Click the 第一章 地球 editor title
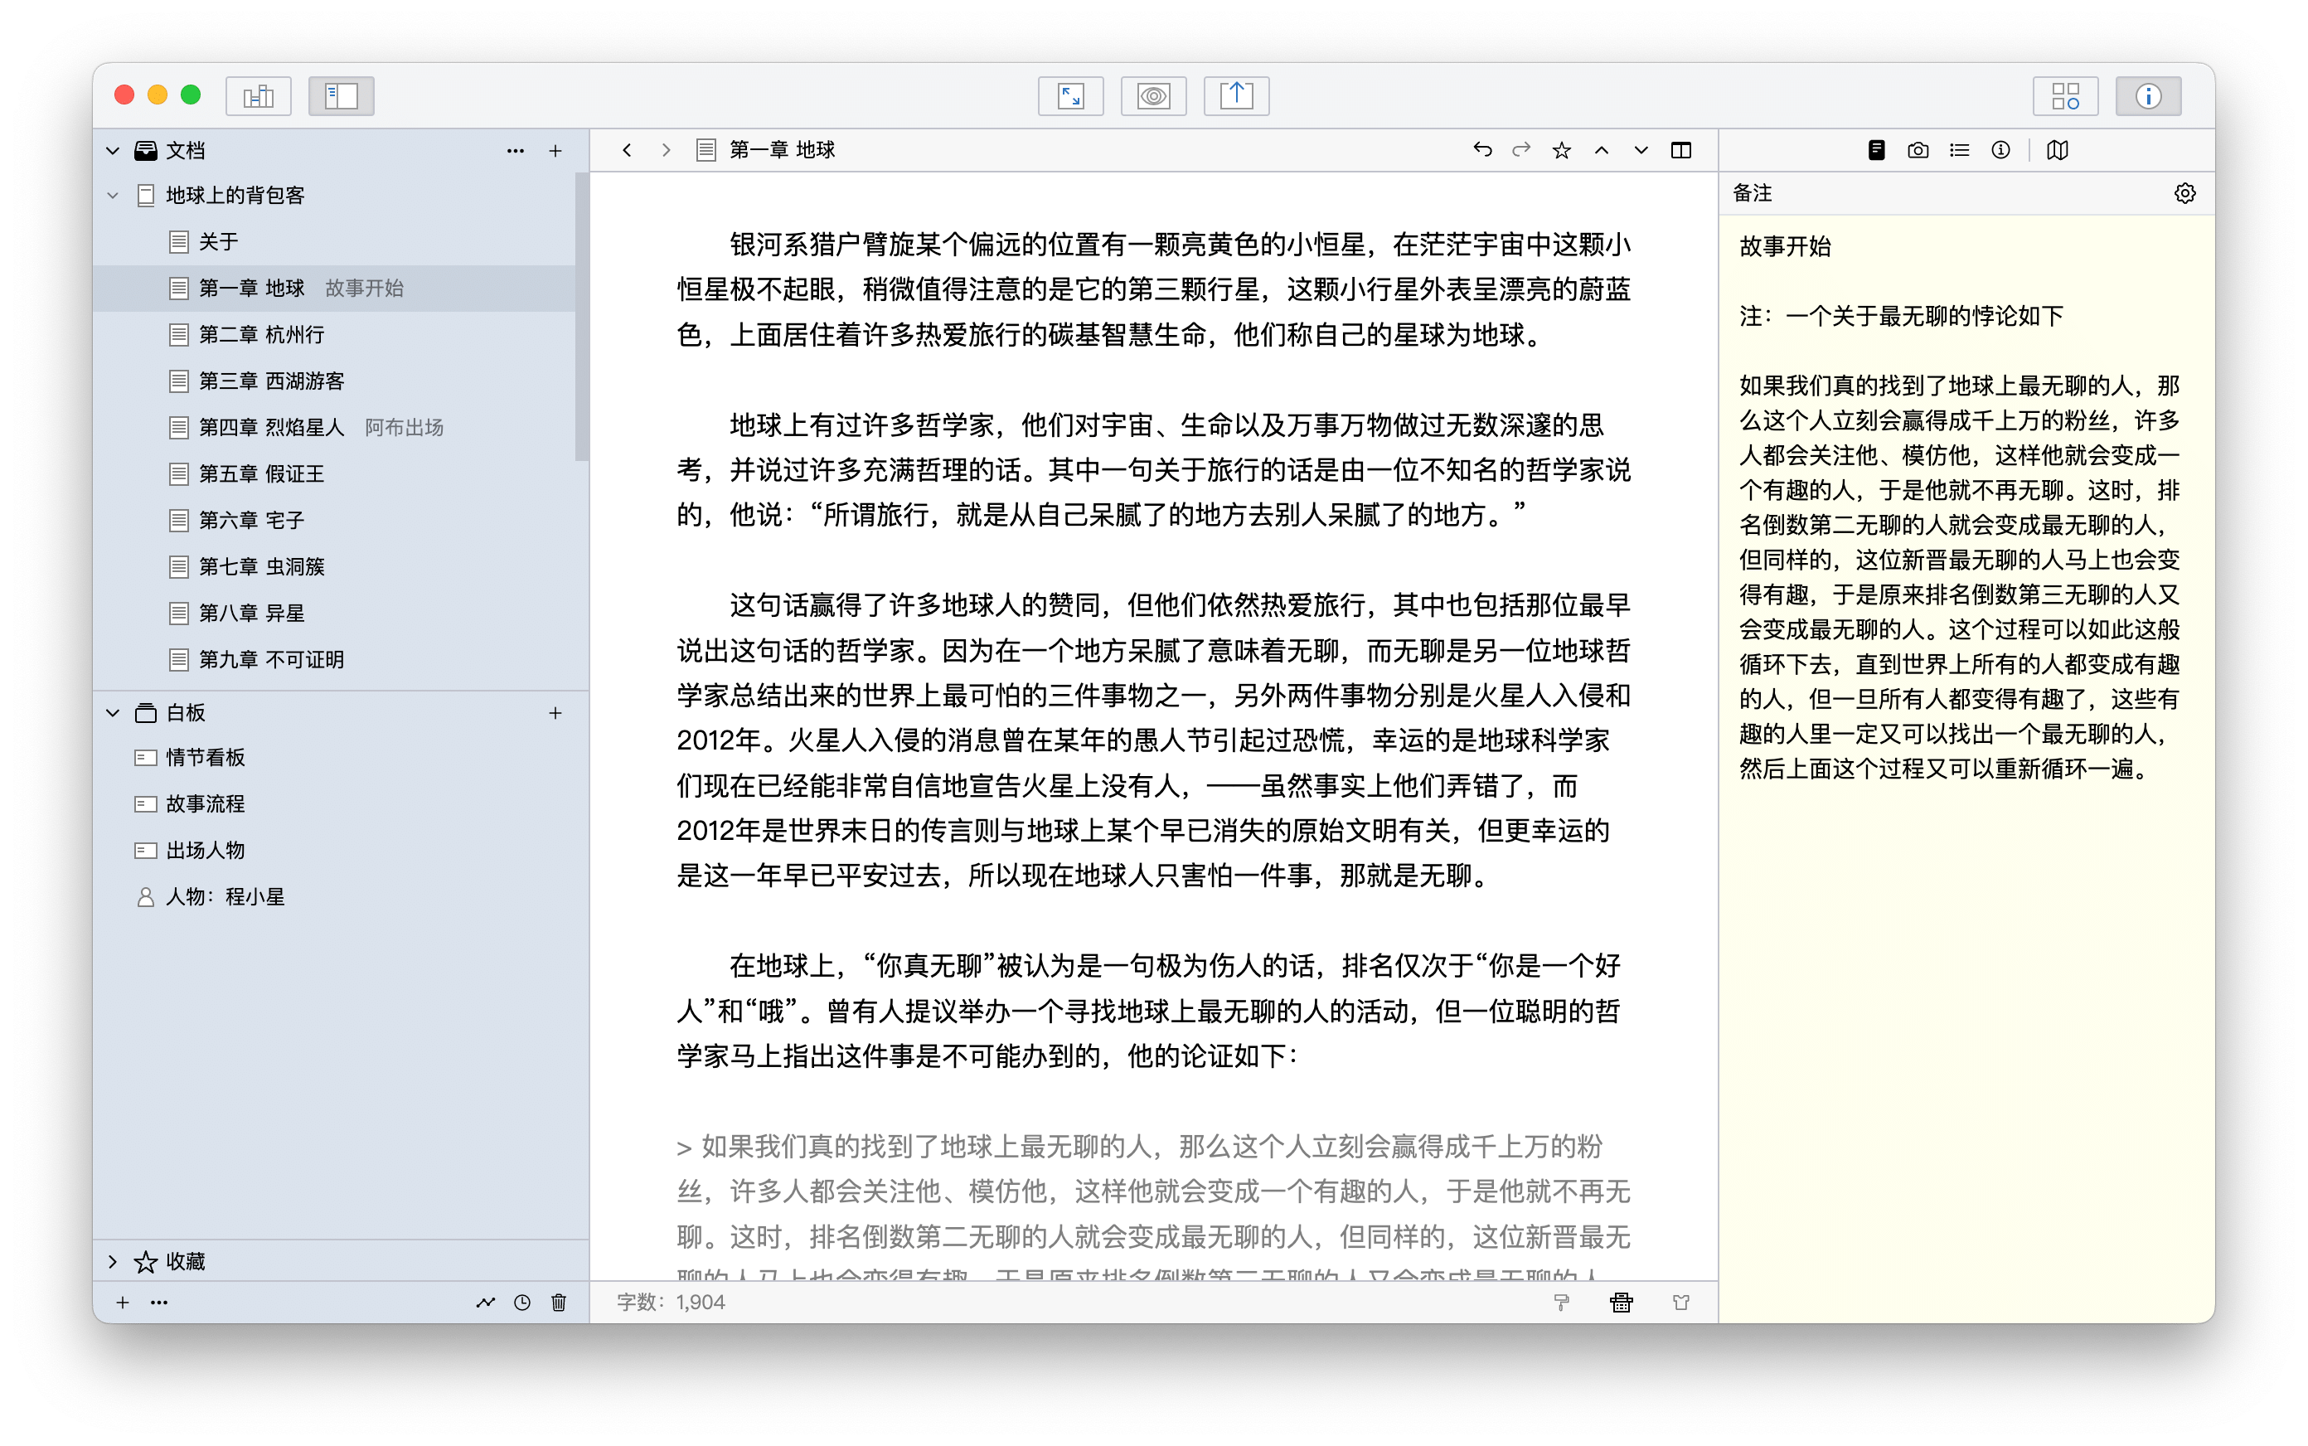 coord(782,150)
